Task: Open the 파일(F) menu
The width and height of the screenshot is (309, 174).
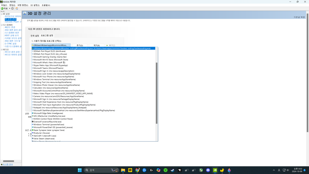Action: coord(4,5)
